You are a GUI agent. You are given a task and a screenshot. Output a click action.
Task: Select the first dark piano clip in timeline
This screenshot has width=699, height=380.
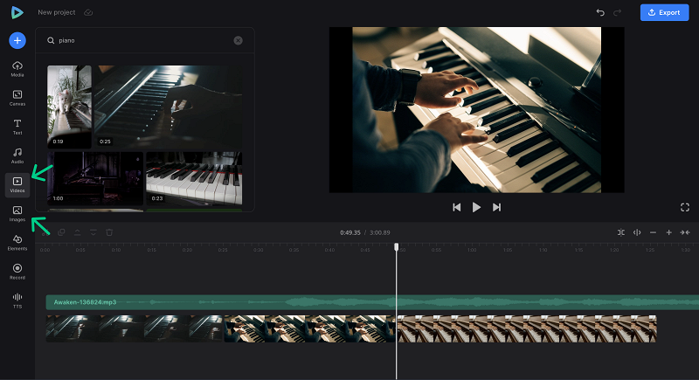tap(135, 328)
